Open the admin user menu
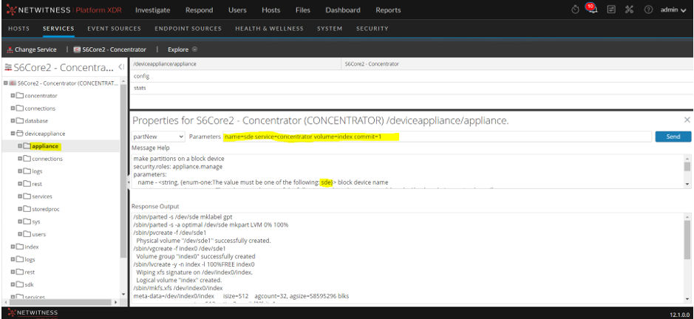This screenshot has height=319, width=694. click(x=673, y=10)
